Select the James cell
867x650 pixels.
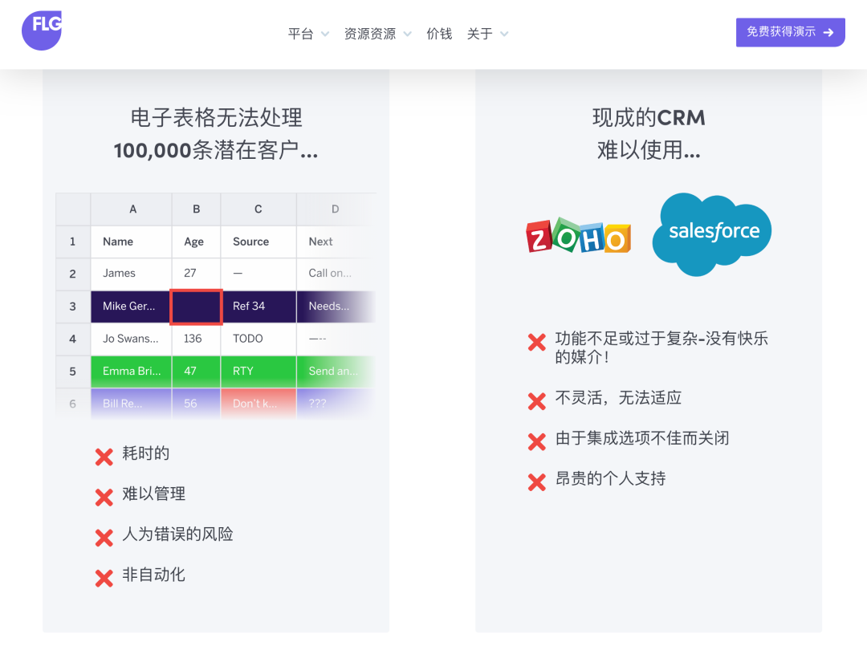[132, 273]
